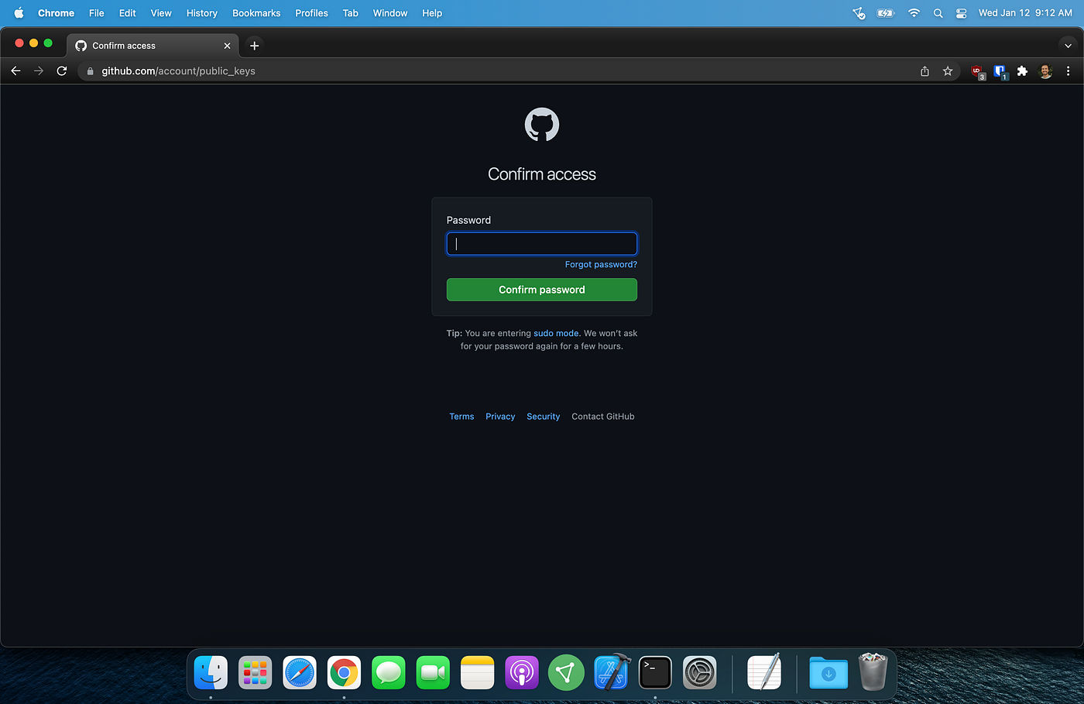Click the date and time Wed Jan 12
Viewport: 1084px width, 704px height.
point(1025,13)
